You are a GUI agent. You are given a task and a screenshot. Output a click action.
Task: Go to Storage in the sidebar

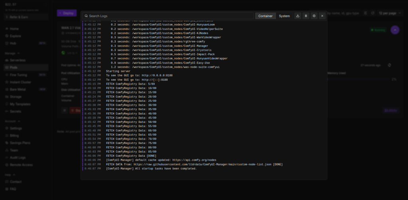16,97
